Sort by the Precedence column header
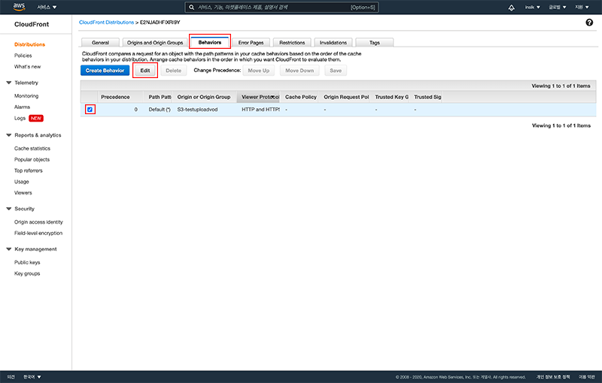This screenshot has height=383, width=602. point(120,97)
